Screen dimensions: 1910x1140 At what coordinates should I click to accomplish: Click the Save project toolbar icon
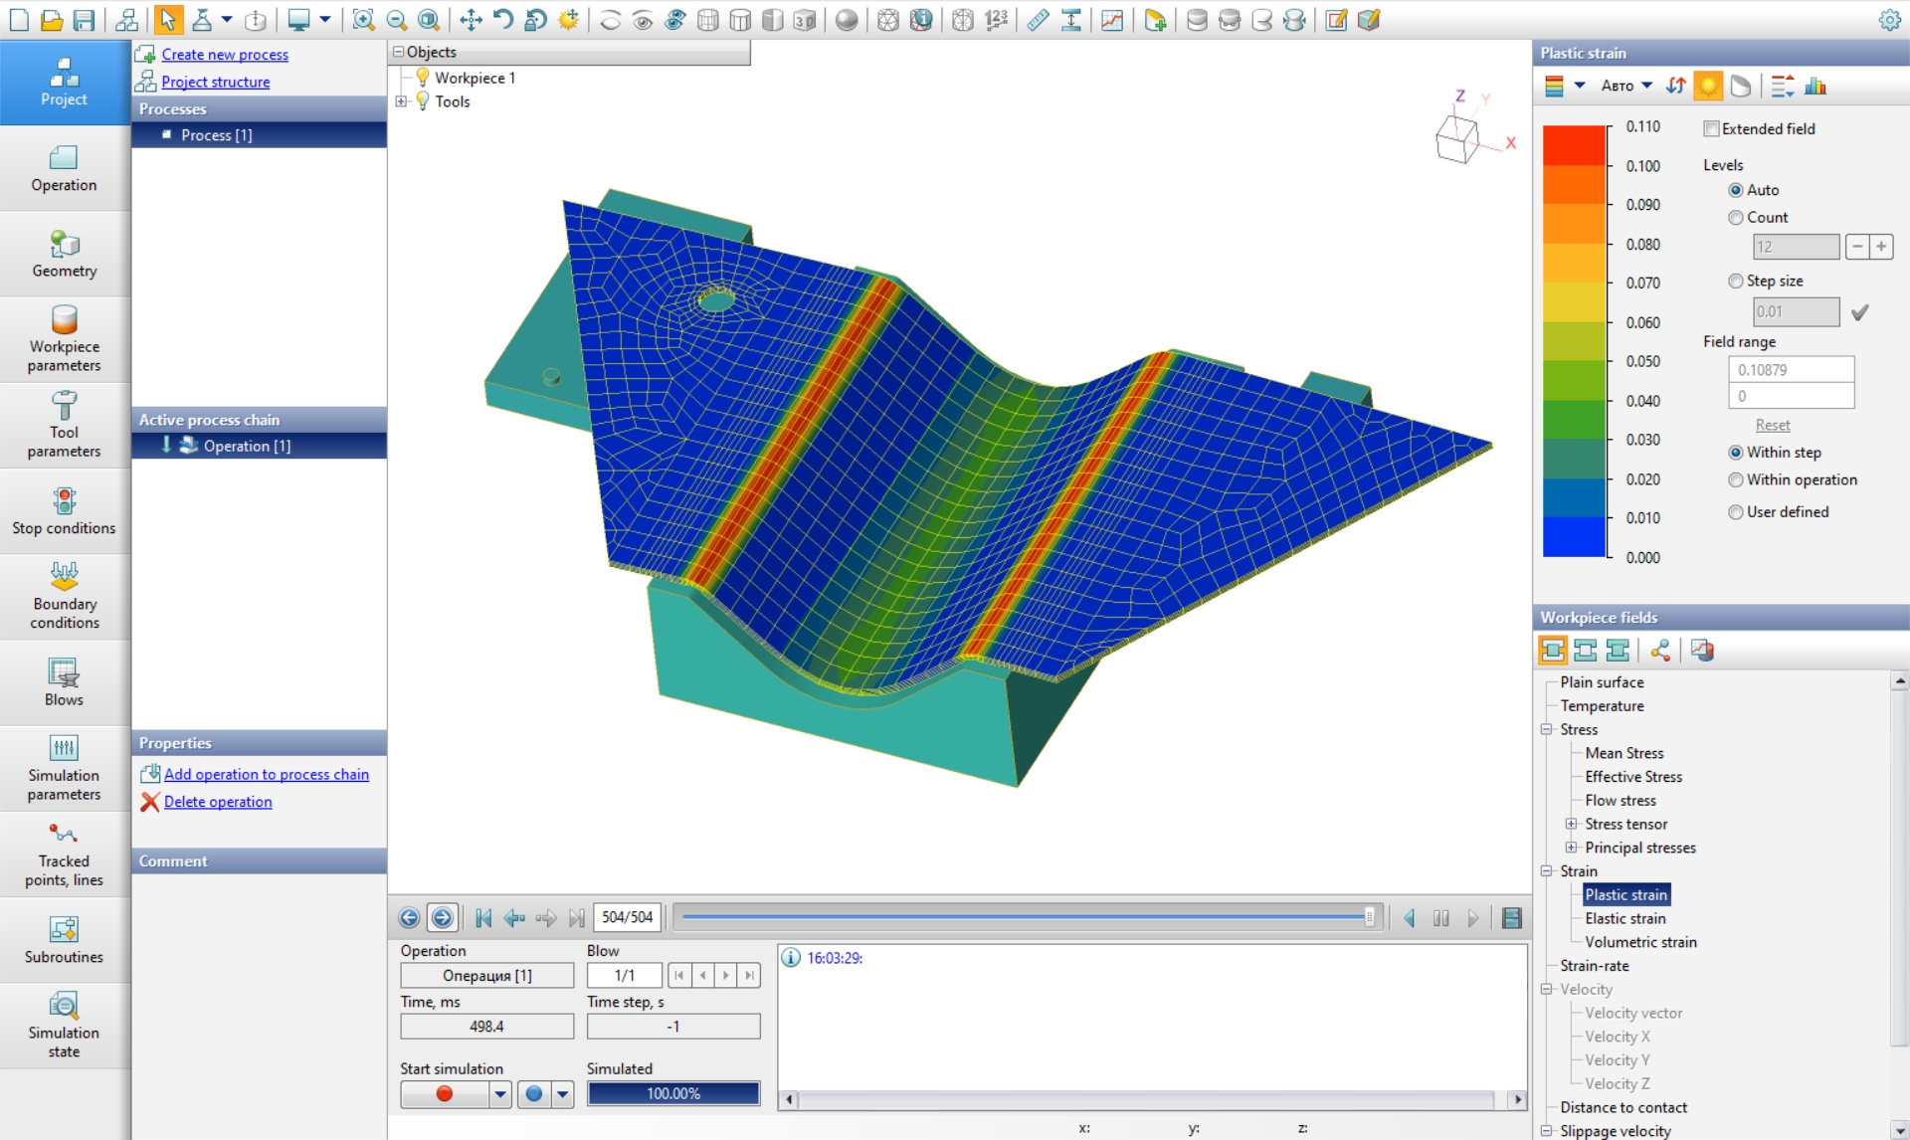click(x=84, y=20)
